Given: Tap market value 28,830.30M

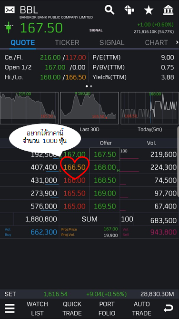Looking at the screenshot, I should point(157,294).
